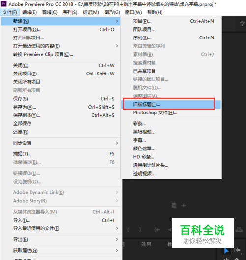The height and width of the screenshot is (260, 246).
Task: Click the Drag Audio Only waveform icon
Action: point(184,206)
